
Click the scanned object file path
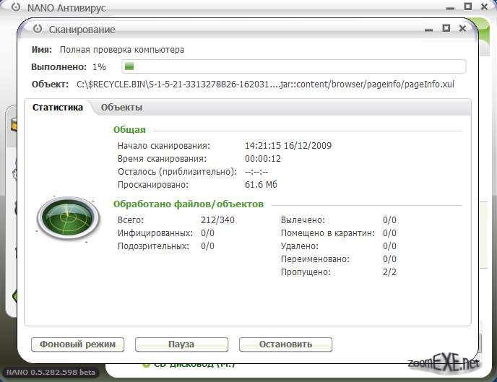click(265, 84)
